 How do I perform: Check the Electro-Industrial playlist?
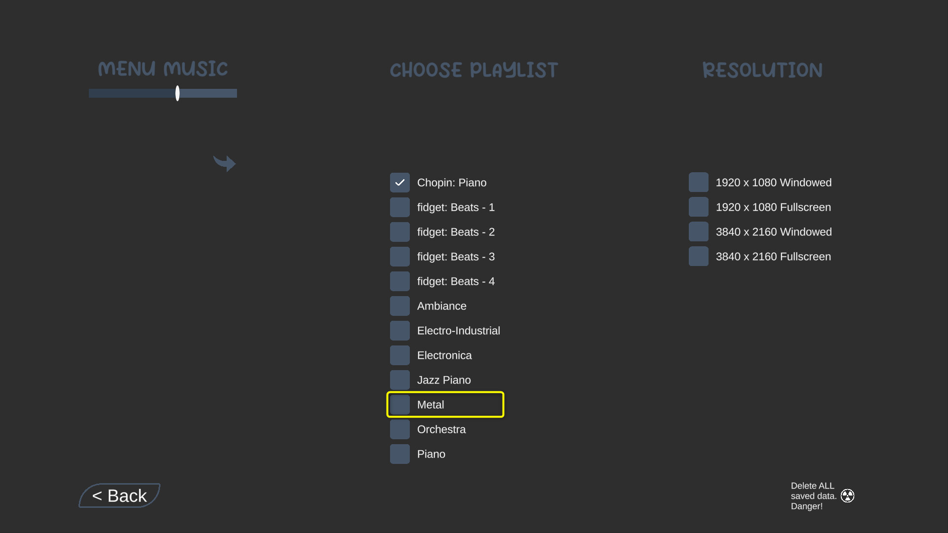coord(399,330)
